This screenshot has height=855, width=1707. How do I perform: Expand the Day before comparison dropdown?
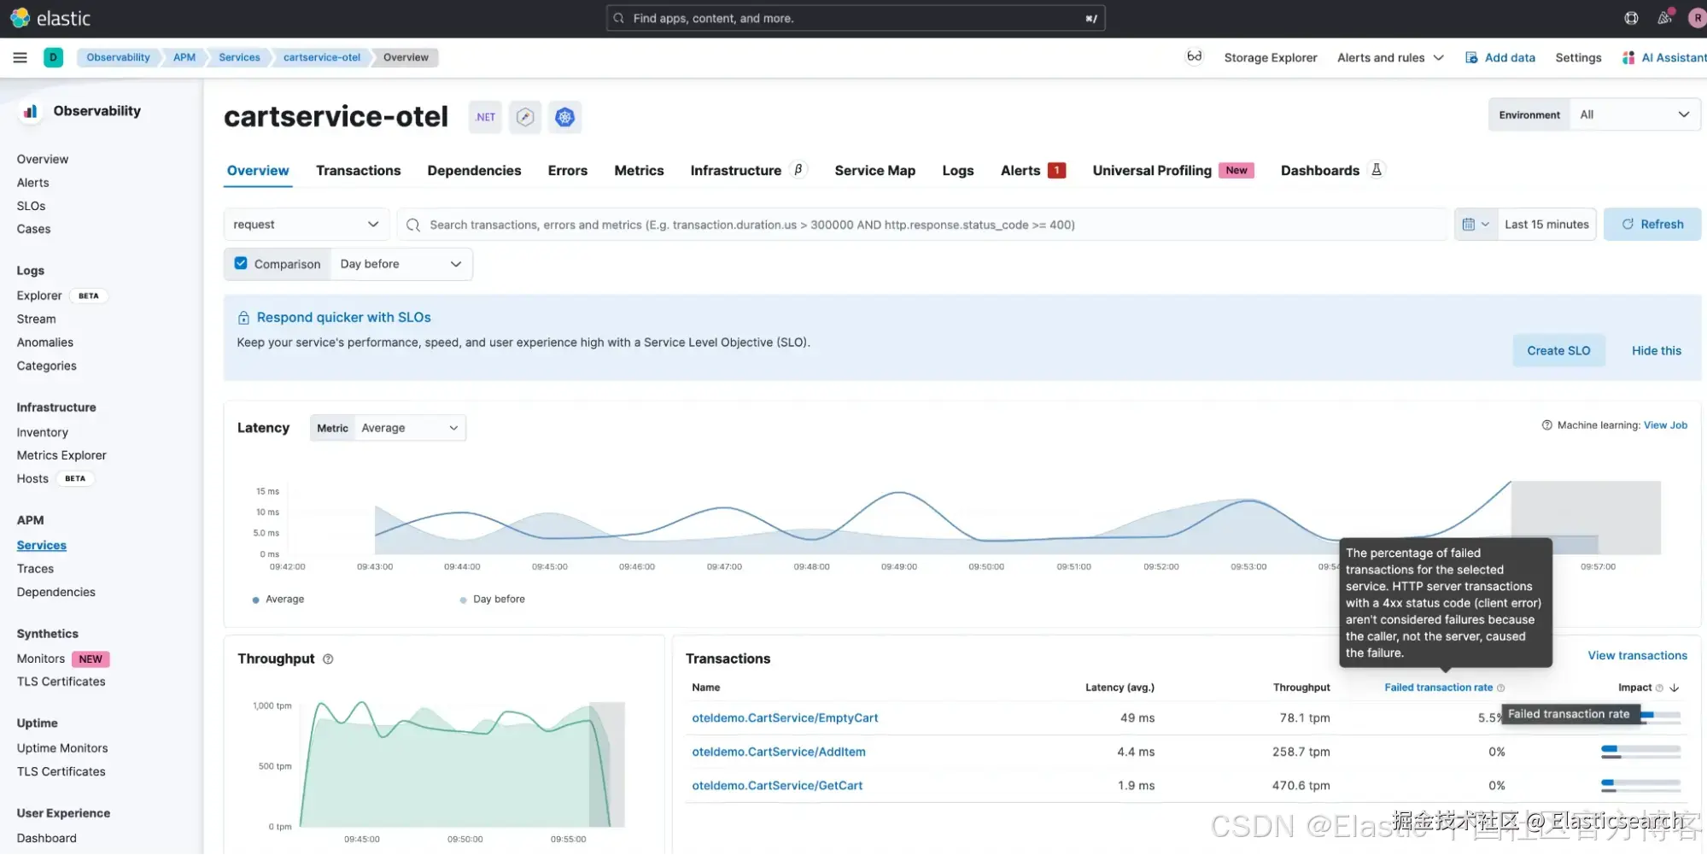click(400, 264)
